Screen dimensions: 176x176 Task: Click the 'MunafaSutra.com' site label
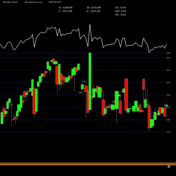[33, 2]
